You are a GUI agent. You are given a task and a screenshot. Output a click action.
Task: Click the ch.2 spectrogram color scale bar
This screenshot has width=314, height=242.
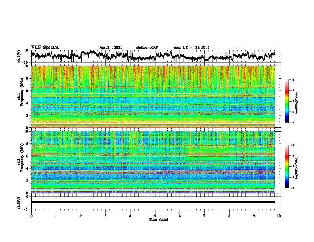(x=287, y=166)
